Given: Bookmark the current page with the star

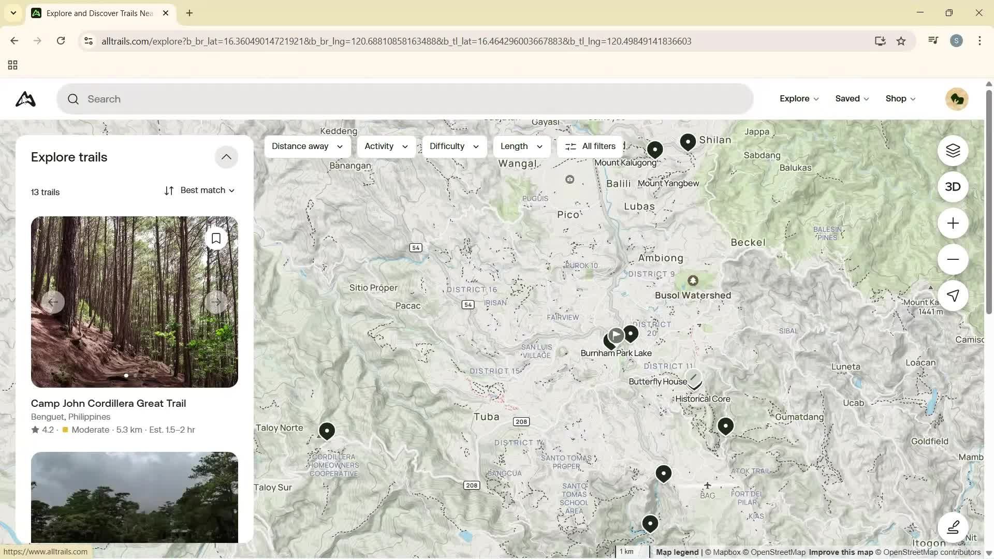Looking at the screenshot, I should [901, 41].
